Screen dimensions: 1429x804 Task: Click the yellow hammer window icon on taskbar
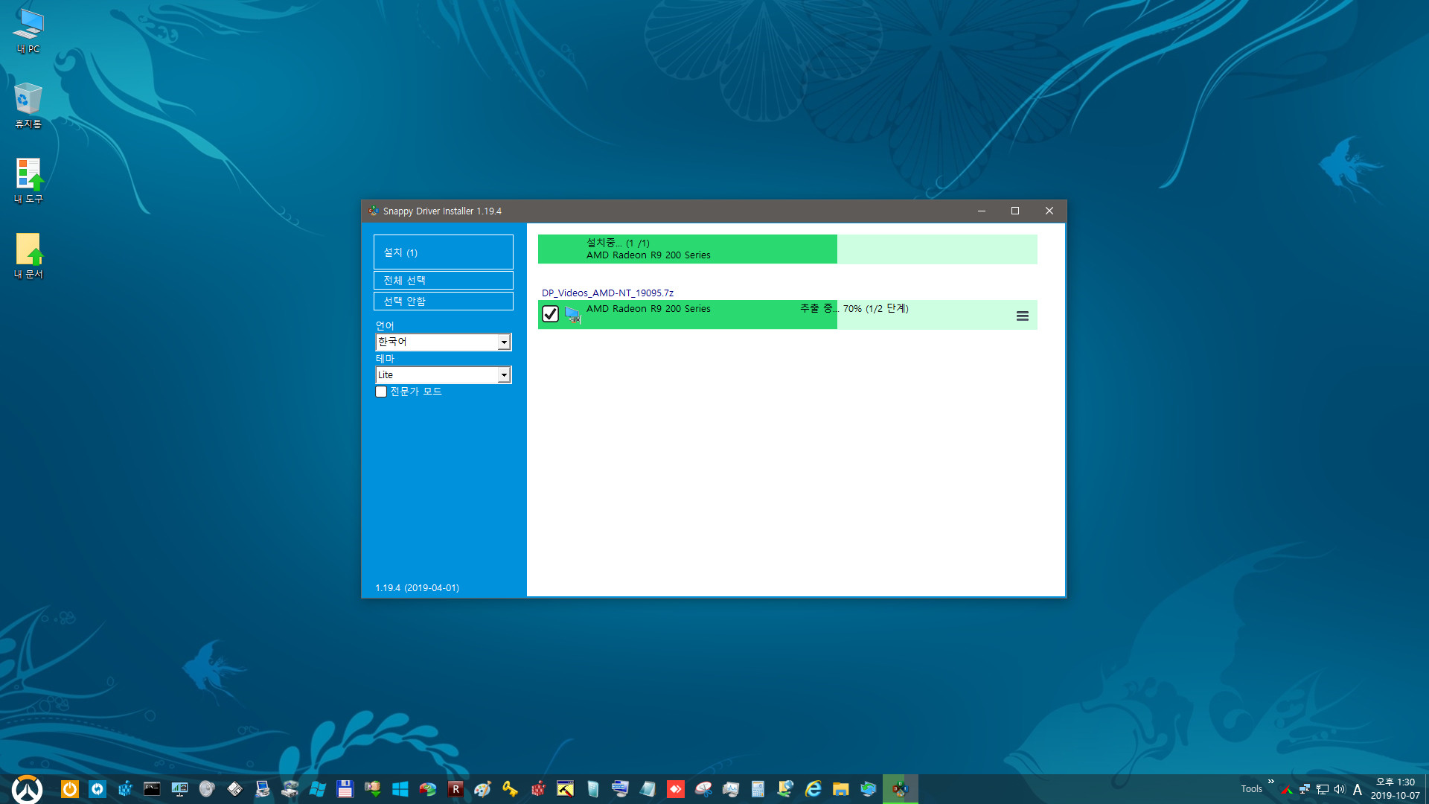click(565, 789)
